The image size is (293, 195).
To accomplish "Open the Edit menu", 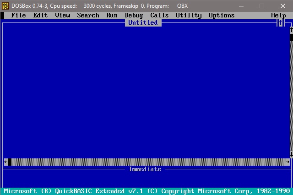I will click(40, 15).
